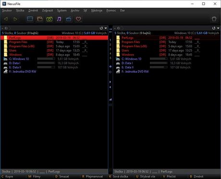The image size is (221, 179).
Task: Select Program Files folder in left panel
Action: click(54, 42)
